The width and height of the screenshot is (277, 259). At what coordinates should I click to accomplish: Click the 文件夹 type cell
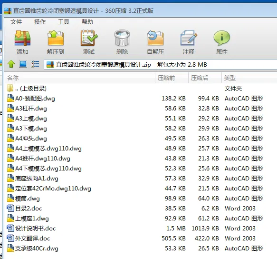coord(233,89)
